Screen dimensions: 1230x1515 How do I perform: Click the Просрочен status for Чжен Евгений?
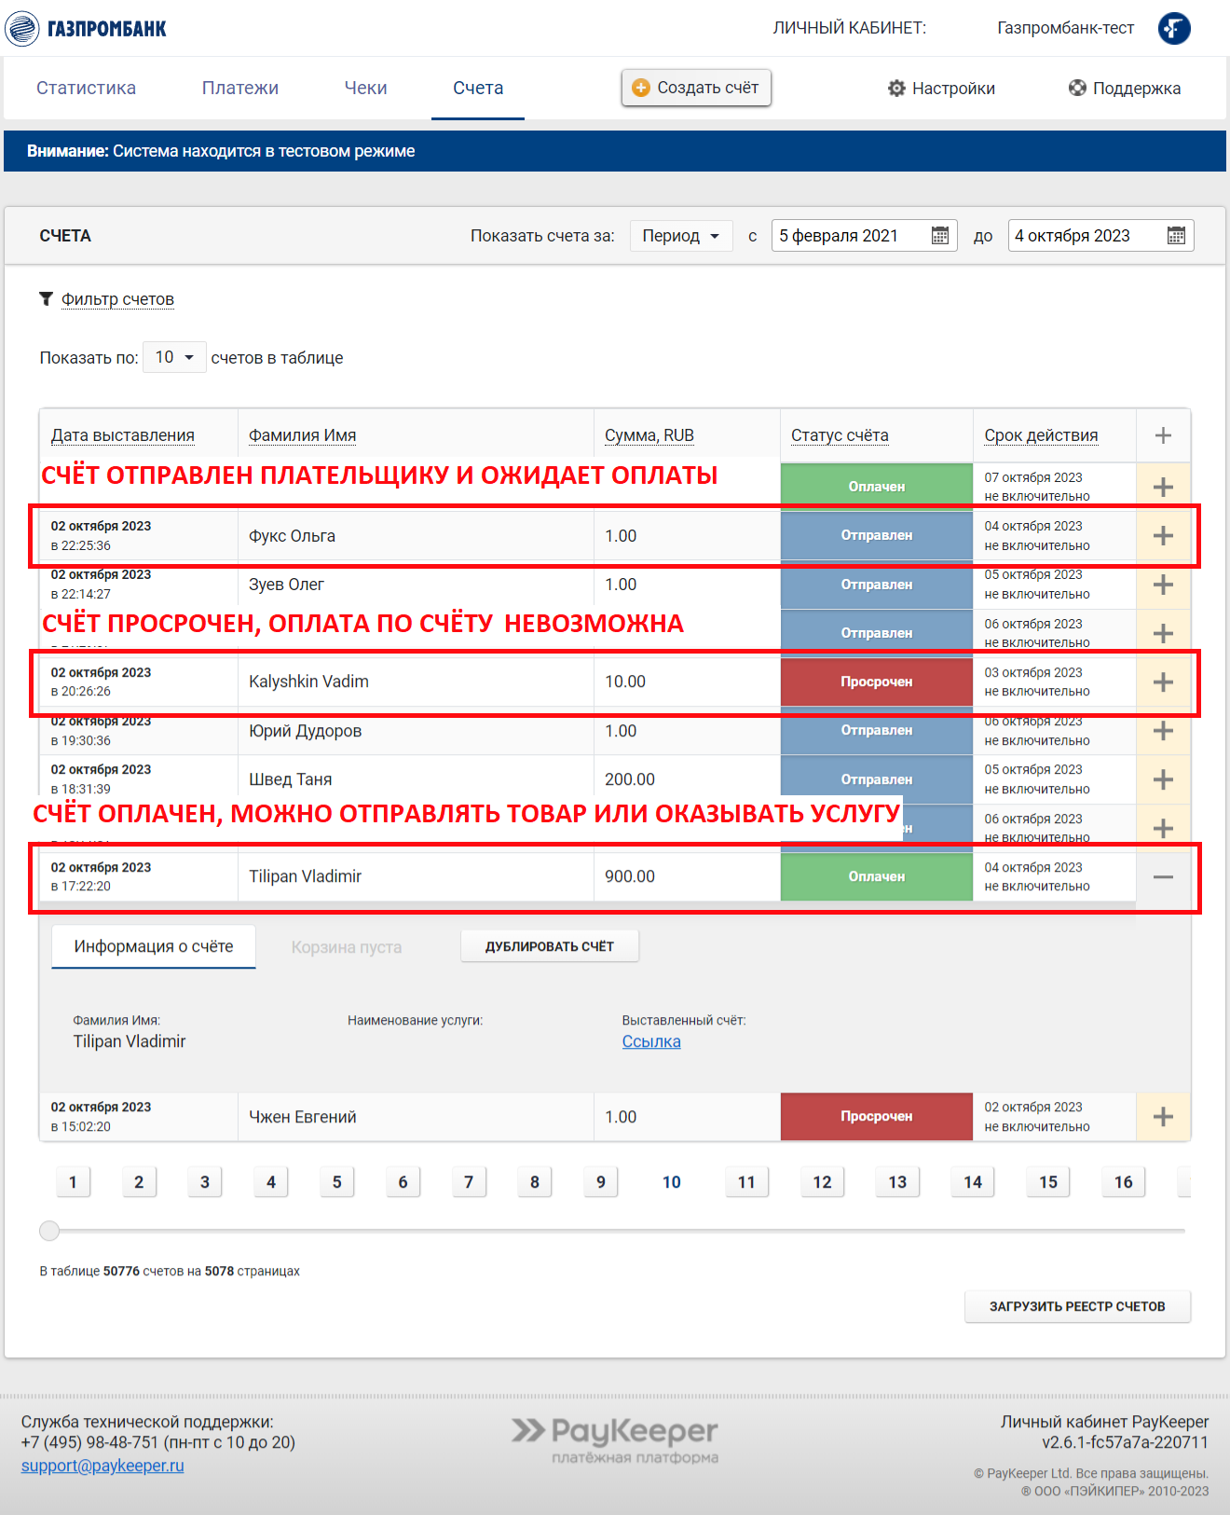[x=877, y=1117]
